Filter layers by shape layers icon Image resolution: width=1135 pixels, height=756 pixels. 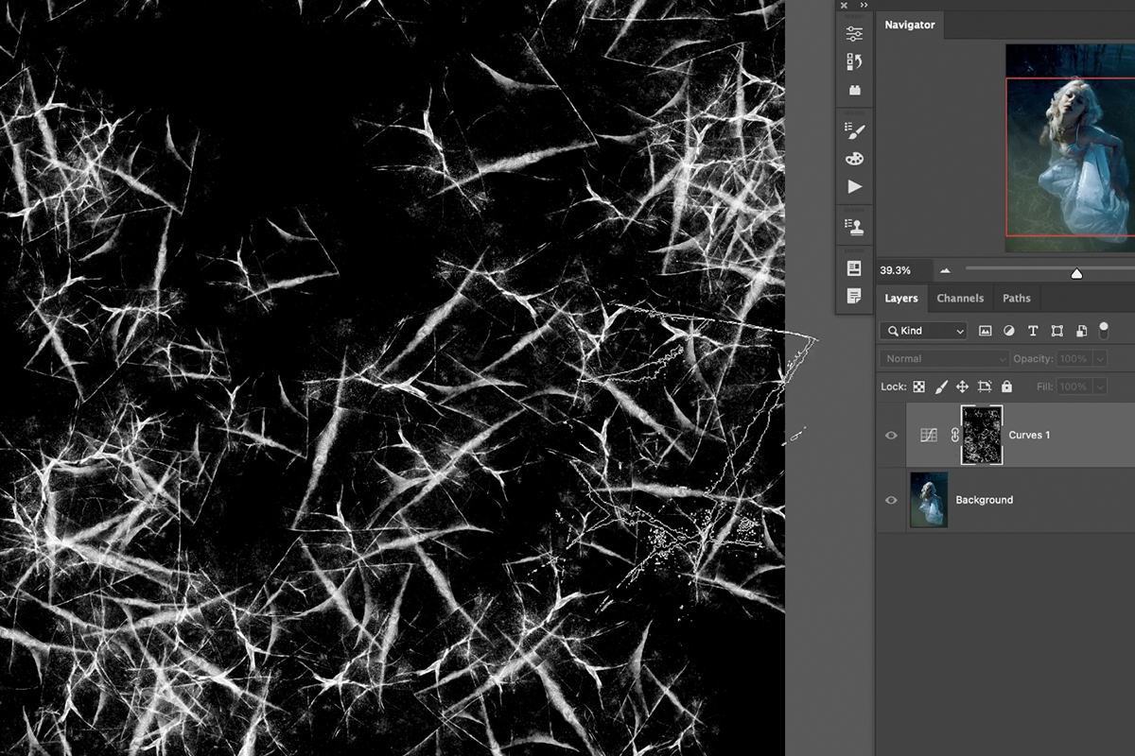tap(1056, 331)
